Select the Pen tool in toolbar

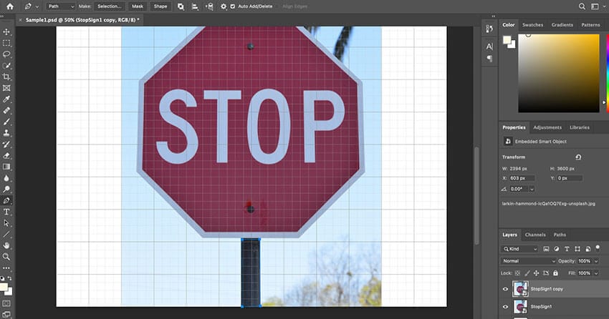(x=6, y=200)
